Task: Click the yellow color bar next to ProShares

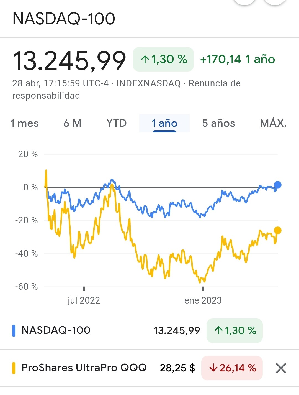Action: click(14, 368)
